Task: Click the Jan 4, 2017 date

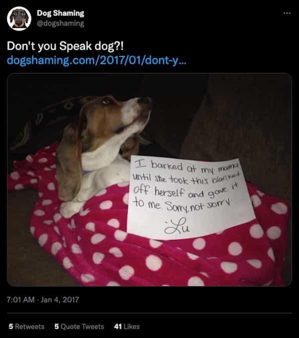Action: click(60, 300)
